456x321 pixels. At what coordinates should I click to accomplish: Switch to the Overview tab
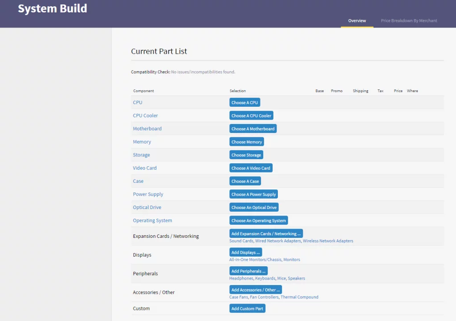pos(357,20)
